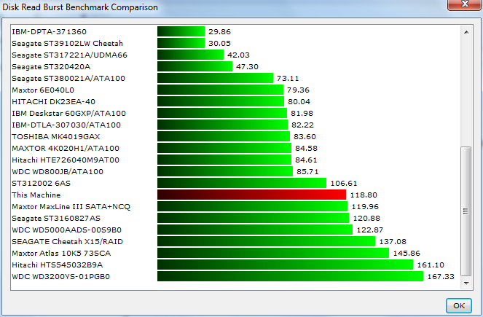This screenshot has height=317, width=483.
Task: Click the 83.60 value
Action: point(305,137)
